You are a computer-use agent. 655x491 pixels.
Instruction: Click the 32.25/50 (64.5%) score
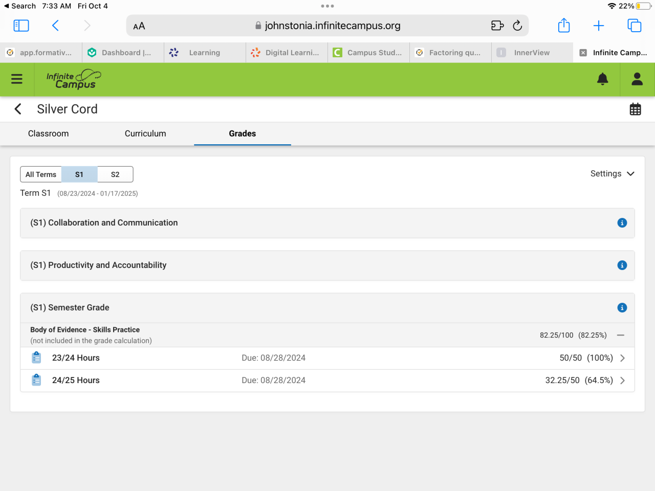[579, 381]
